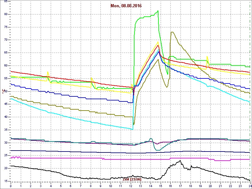
Task: Click hour 18 on the time axis
Action: click(x=190, y=186)
